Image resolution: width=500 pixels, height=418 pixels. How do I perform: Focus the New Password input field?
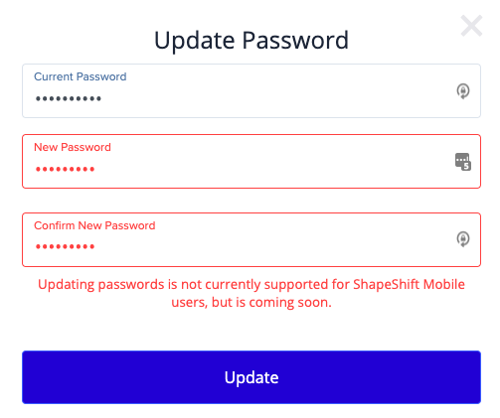click(251, 161)
